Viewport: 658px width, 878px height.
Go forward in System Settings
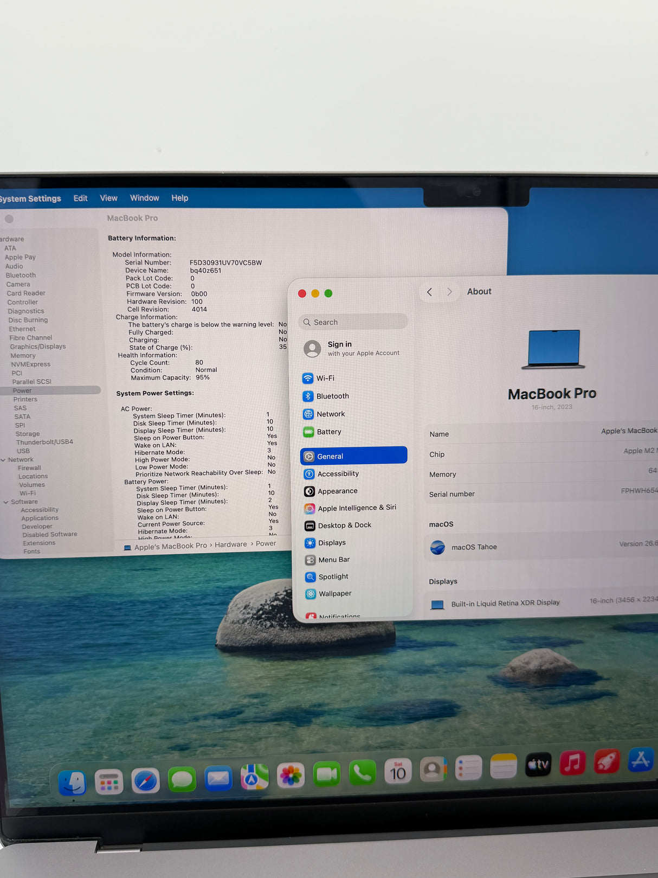point(449,292)
